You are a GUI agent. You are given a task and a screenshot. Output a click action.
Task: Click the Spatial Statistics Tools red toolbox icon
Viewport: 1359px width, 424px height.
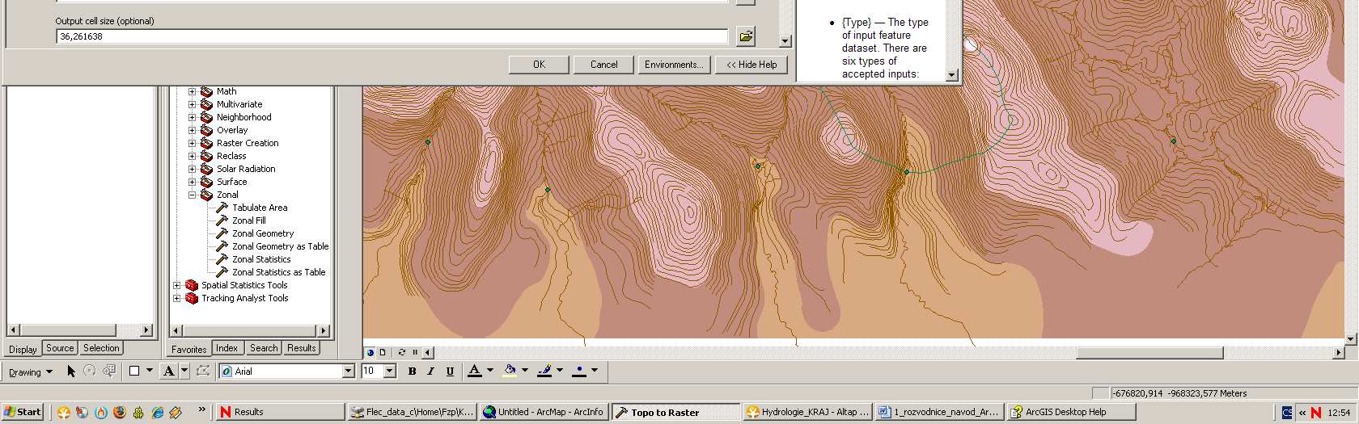(x=192, y=285)
